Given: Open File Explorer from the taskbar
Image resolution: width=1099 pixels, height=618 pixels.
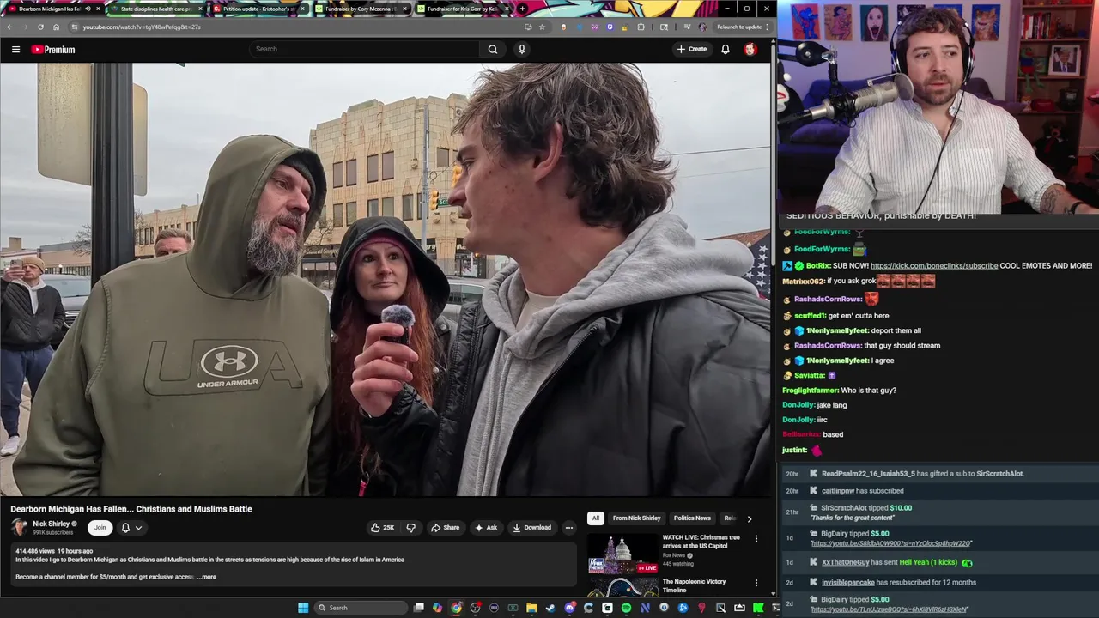Looking at the screenshot, I should (x=531, y=608).
